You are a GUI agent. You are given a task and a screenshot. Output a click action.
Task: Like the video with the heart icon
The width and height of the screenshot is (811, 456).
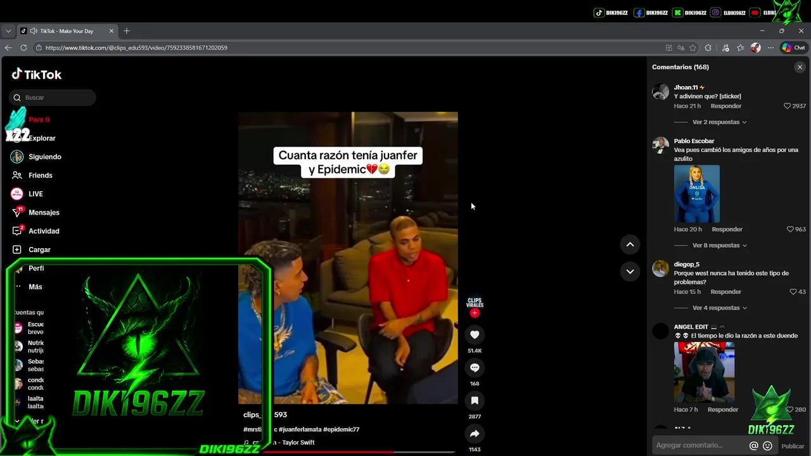coord(475,334)
